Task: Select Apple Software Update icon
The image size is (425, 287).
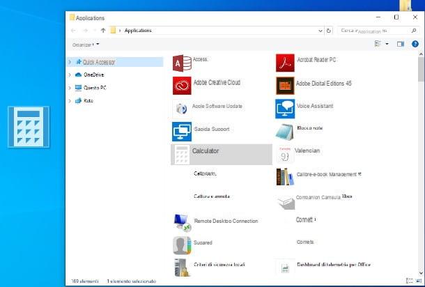Action: 182,109
